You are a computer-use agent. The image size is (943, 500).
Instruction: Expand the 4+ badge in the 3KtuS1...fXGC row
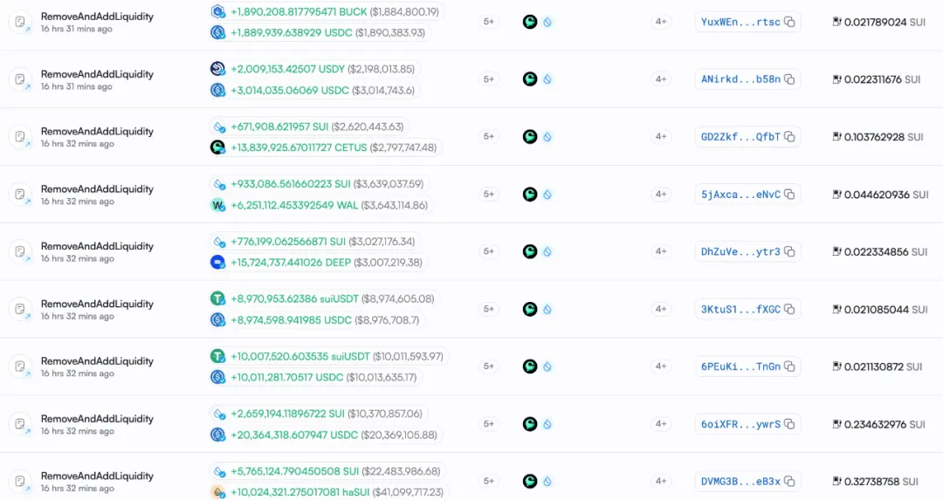[x=661, y=310]
